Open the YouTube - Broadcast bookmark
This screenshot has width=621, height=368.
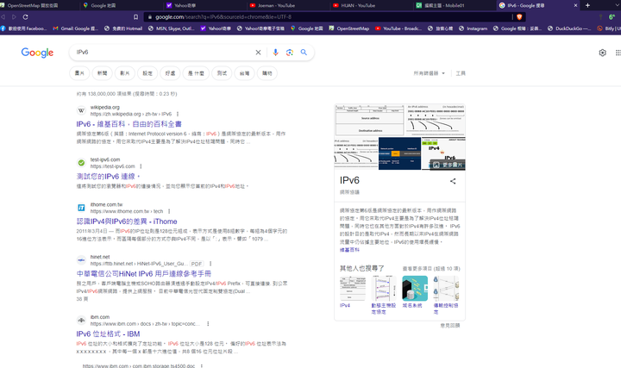[398, 28]
